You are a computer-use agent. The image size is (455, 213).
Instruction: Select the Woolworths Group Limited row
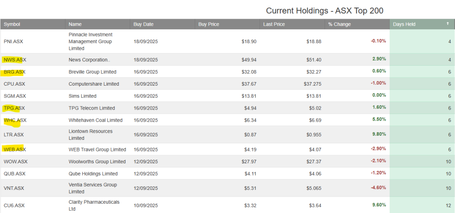[x=227, y=162]
